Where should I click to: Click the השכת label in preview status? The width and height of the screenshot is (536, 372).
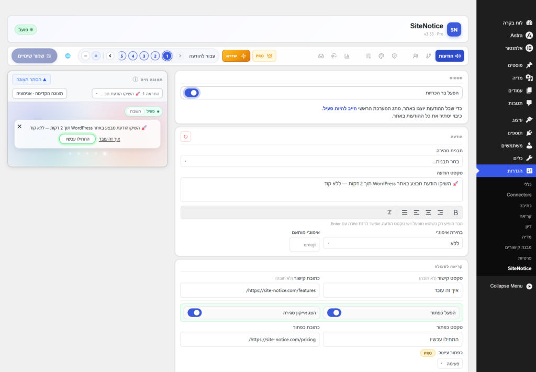136,111
